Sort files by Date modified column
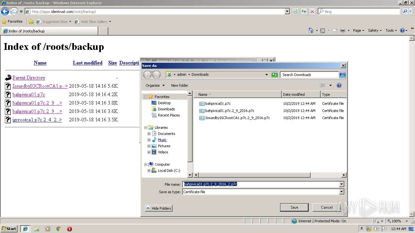The height and width of the screenshot is (233, 415). pyautogui.click(x=301, y=94)
